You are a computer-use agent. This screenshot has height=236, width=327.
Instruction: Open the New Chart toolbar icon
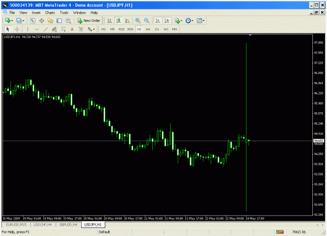pos(8,20)
